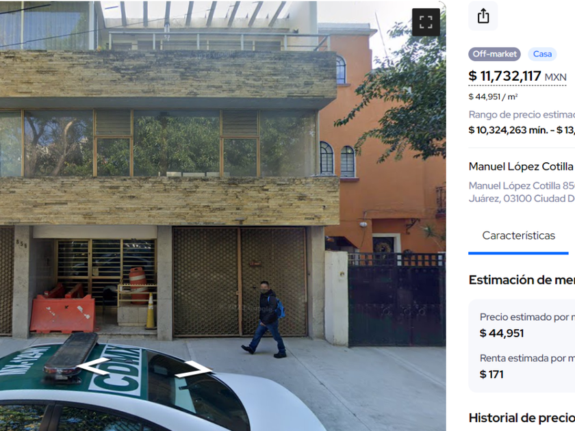575x431 pixels.
Task: Click the Renta estimada $171 value
Action: click(491, 375)
